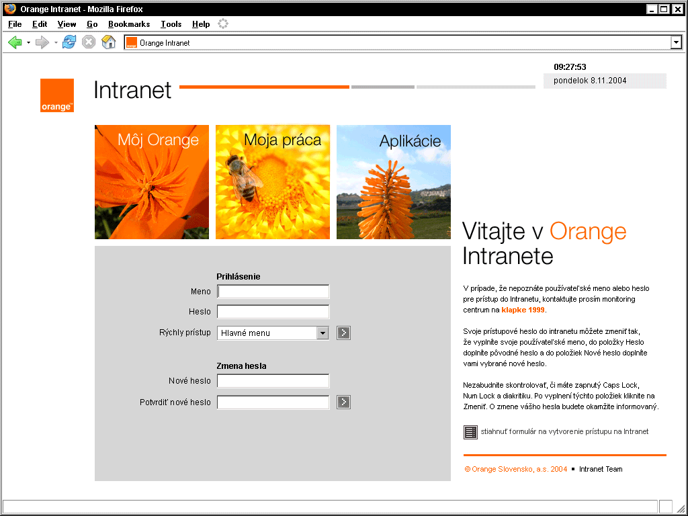Viewport: 688px width, 516px height.
Task: Open the Help menu
Action: (x=201, y=24)
